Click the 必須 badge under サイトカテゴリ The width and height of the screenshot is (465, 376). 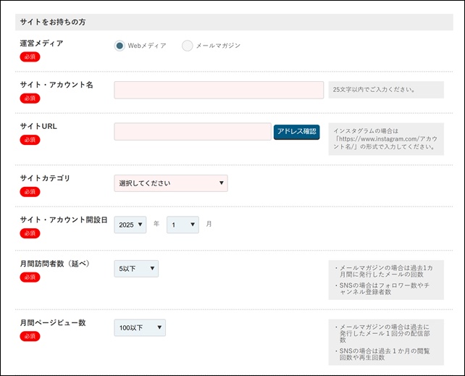(30, 191)
